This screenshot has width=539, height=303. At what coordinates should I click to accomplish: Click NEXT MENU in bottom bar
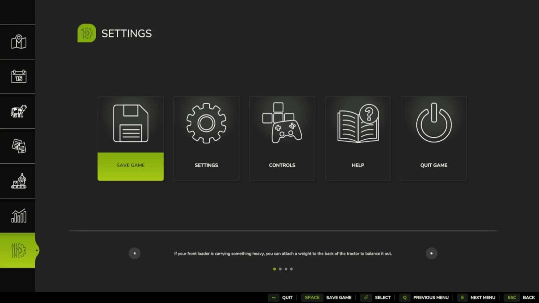483,298
